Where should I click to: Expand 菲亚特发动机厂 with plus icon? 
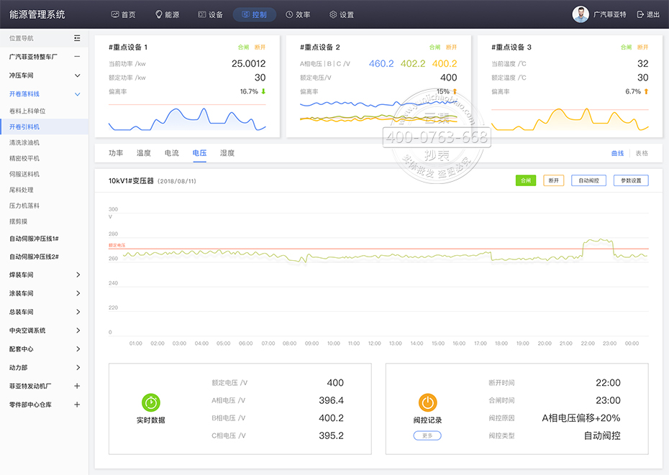coord(78,386)
